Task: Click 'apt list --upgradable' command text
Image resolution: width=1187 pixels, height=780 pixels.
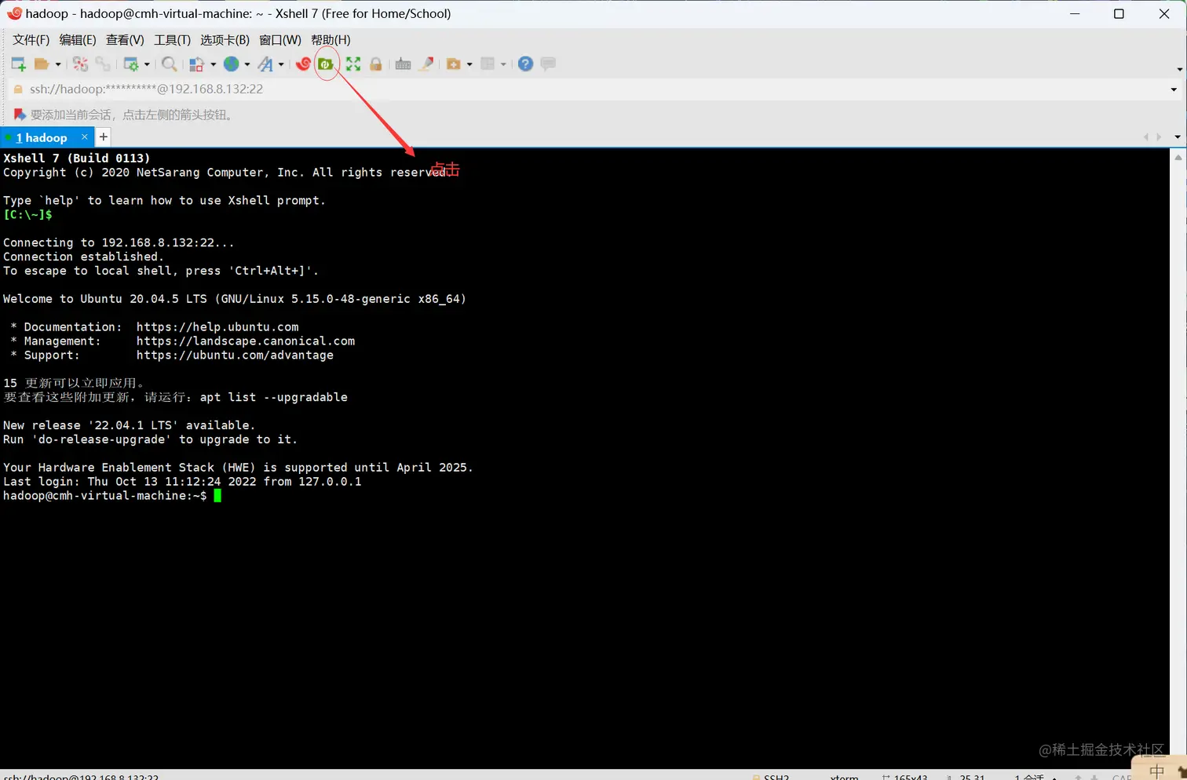Action: 273,397
